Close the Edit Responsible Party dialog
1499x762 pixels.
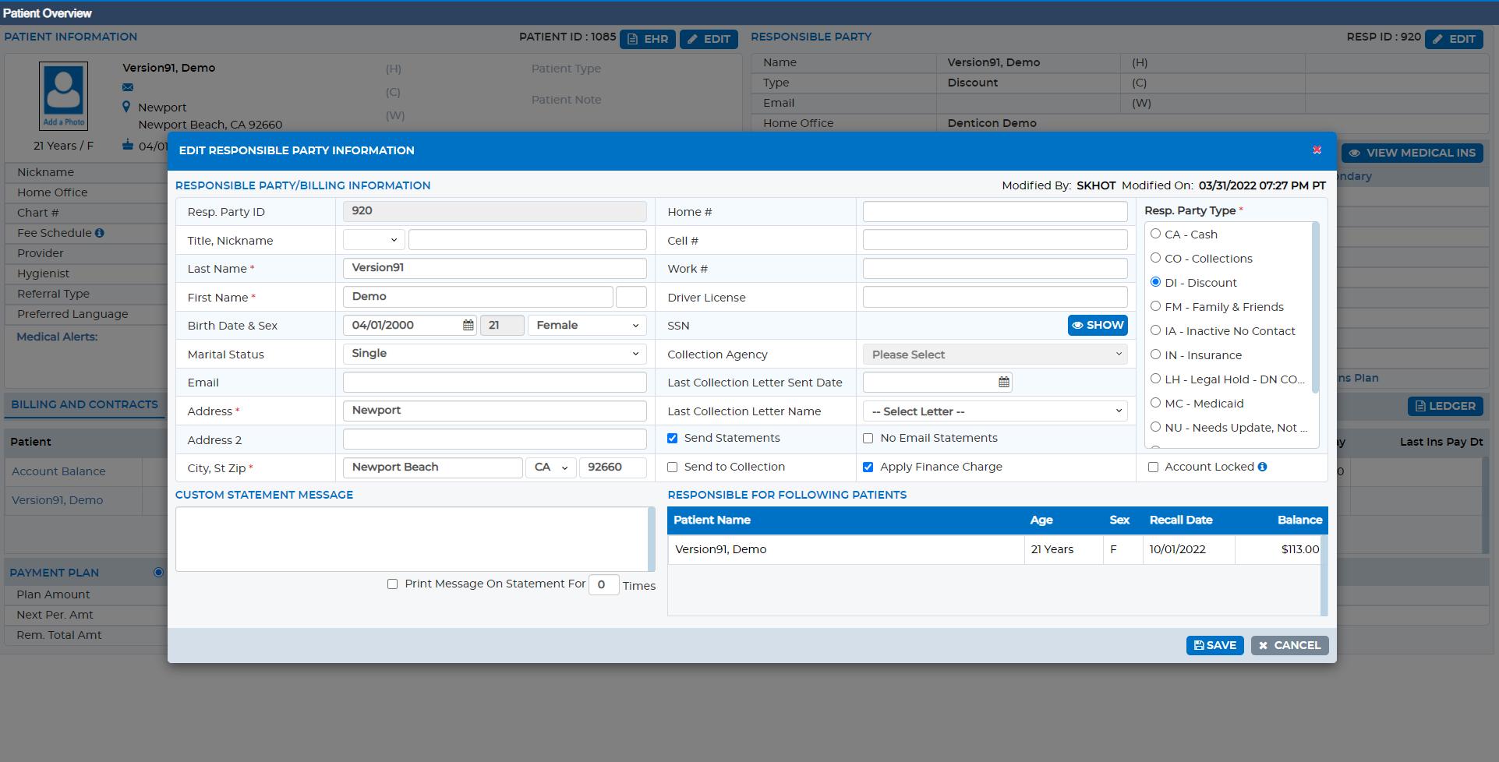pos(1317,150)
